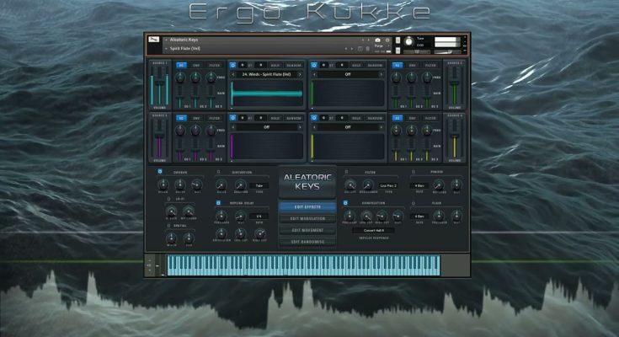Open the Distortion type dropdown showing Tube

pos(260,185)
